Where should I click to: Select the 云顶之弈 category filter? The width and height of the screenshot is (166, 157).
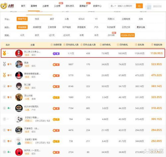[x=126, y=27]
